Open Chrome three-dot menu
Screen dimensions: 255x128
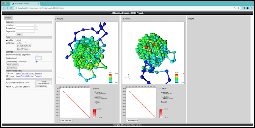pos(251,8)
